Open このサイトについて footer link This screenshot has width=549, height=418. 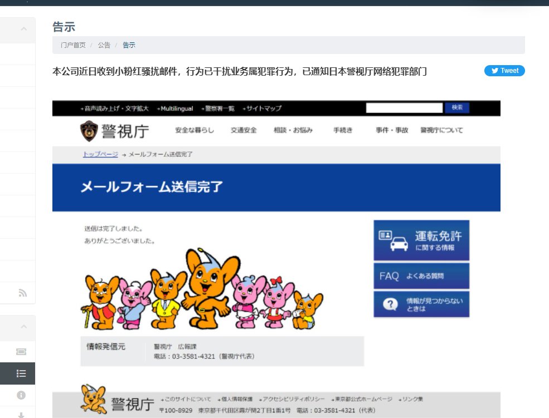186,399
